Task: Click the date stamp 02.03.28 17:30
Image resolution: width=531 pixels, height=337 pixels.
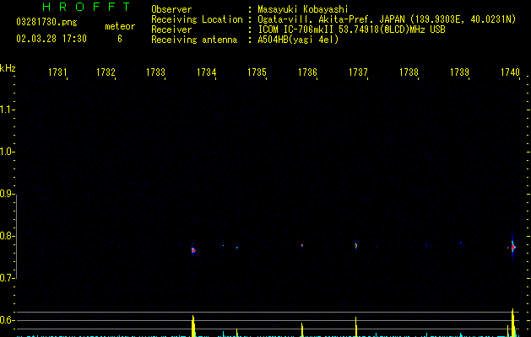Action: [51, 39]
